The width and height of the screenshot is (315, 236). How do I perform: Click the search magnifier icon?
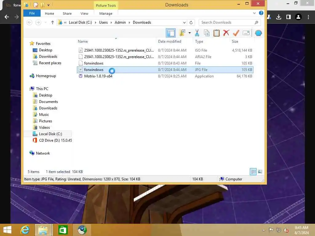click(256, 22)
